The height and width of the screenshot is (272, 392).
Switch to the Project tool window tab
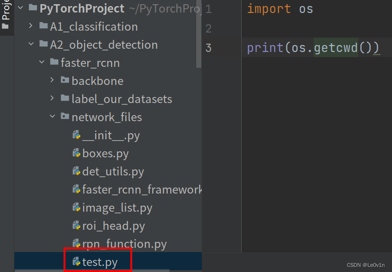pos(5,14)
